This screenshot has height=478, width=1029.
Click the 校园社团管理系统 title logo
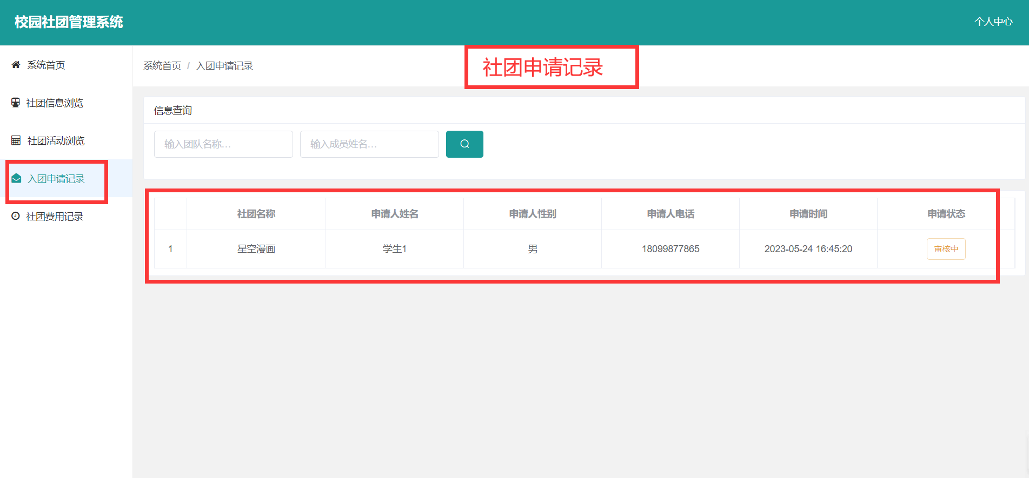[x=69, y=22]
